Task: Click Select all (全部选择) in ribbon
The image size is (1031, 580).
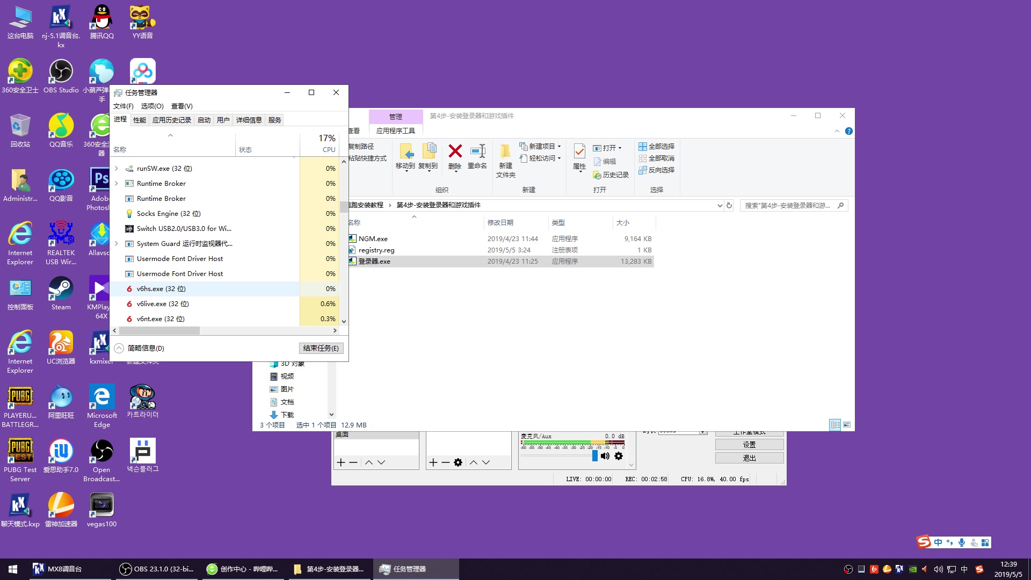Action: (656, 146)
